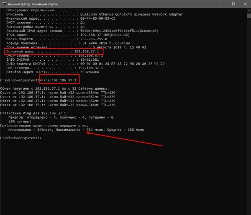Click the ping reply with время=352мс
Screen dimensions: 251x215
pos(58,101)
